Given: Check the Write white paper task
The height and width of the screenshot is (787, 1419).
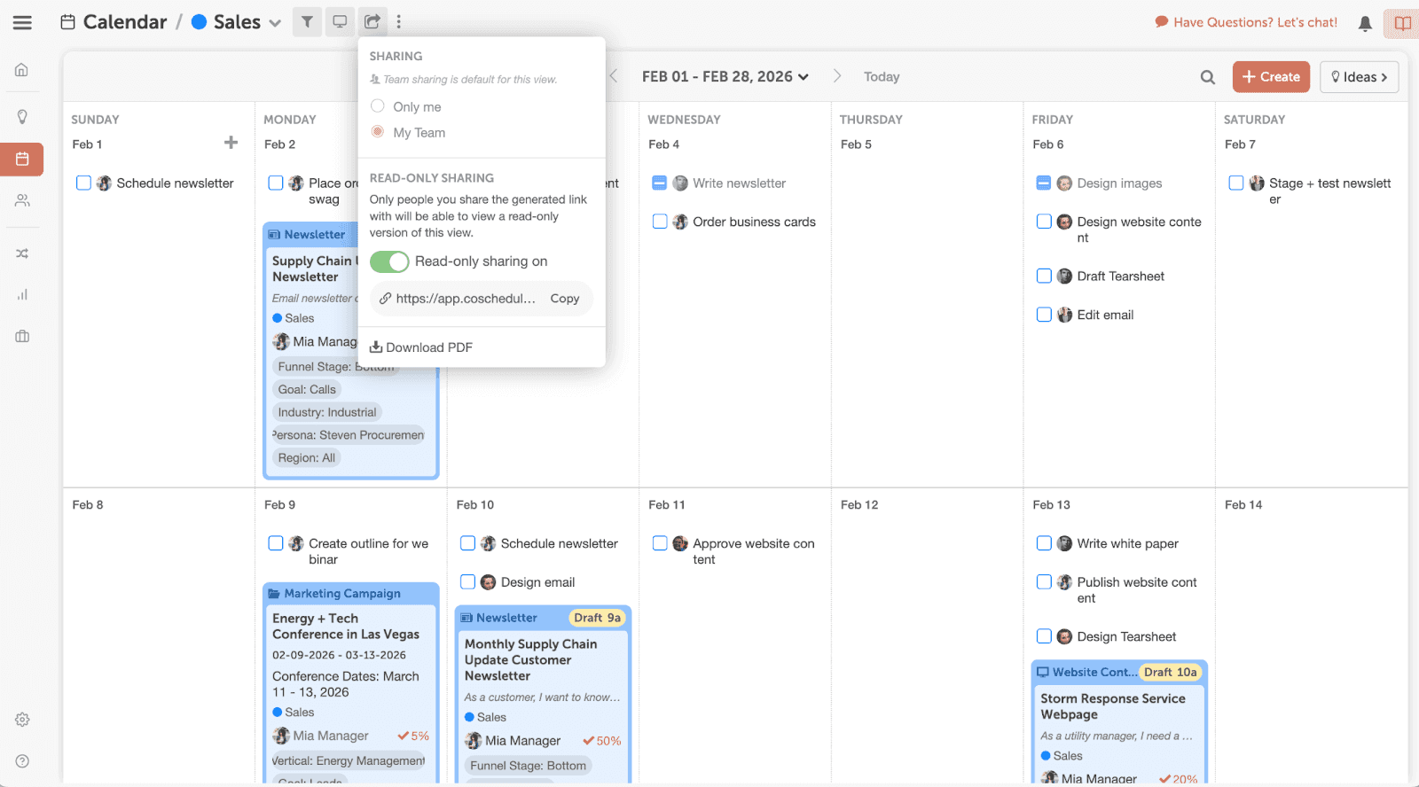Looking at the screenshot, I should pos(1044,543).
